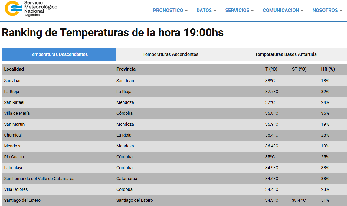Switch to Temperaturas Ascendentes tab

point(170,54)
